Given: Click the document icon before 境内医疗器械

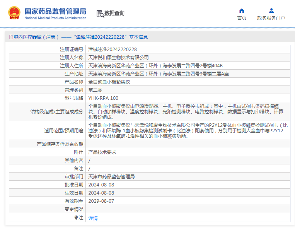Looking at the screenshot, I should point(11,37).
